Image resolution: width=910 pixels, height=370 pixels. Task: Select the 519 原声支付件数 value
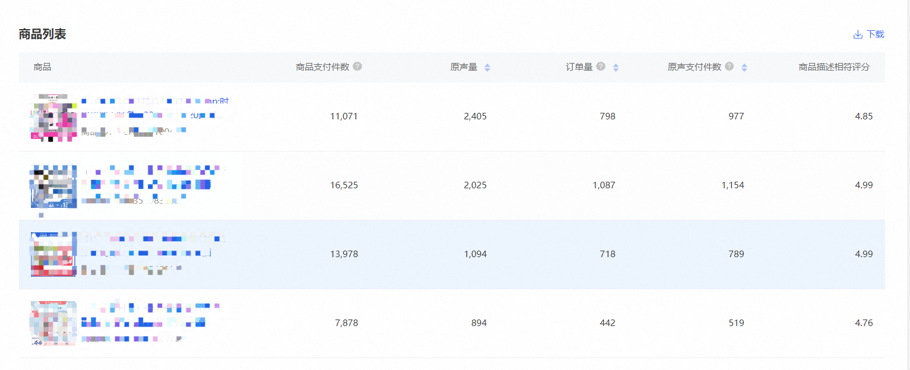click(x=736, y=323)
